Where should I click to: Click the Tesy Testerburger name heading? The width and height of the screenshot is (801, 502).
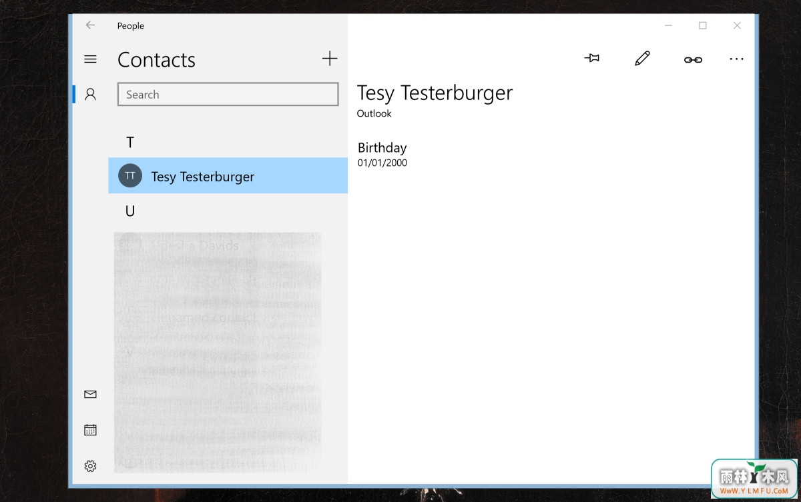435,93
